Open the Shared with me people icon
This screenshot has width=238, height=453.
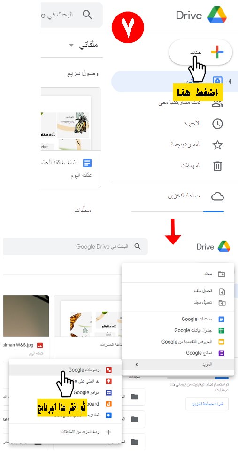(x=217, y=103)
